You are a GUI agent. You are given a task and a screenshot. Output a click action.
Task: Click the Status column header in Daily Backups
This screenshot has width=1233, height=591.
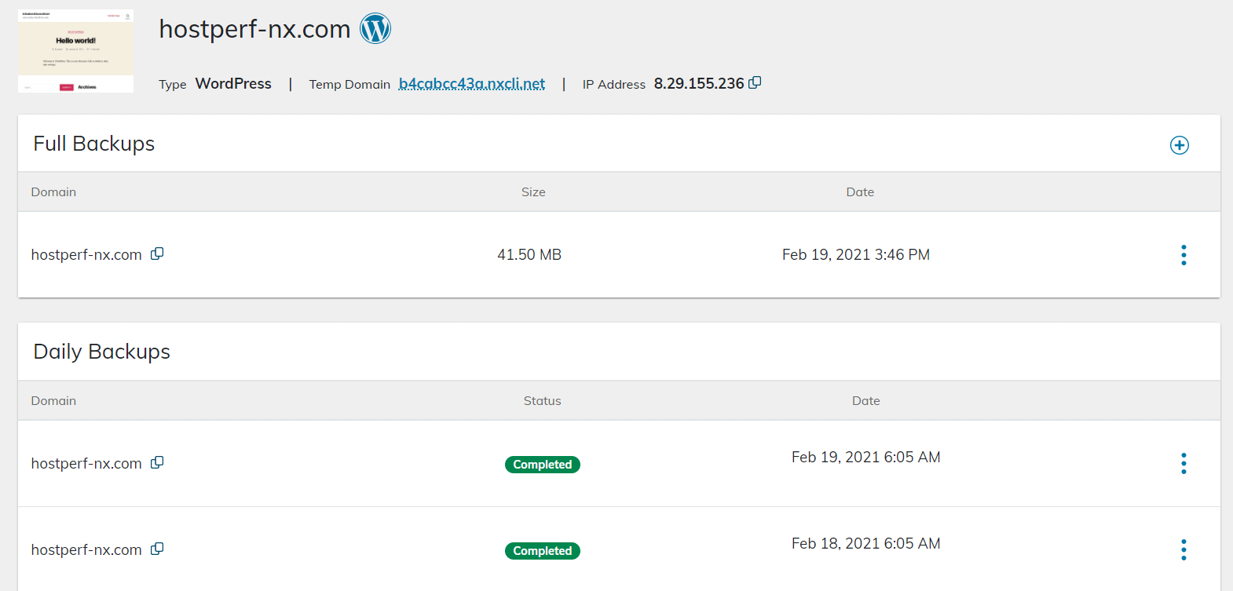[543, 401]
